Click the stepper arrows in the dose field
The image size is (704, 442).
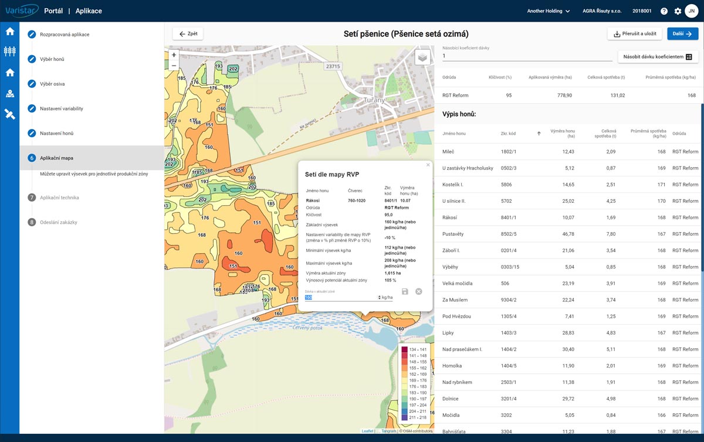pyautogui.click(x=379, y=297)
